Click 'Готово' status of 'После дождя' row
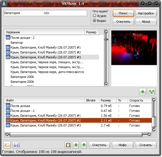 pyautogui.click(x=135, y=106)
